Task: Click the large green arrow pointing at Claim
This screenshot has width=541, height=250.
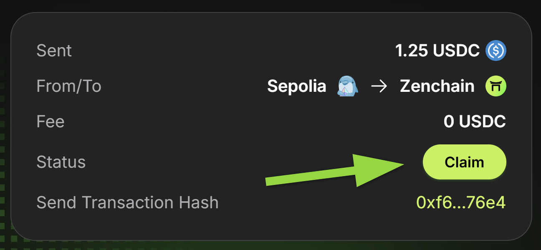Action: (x=335, y=171)
